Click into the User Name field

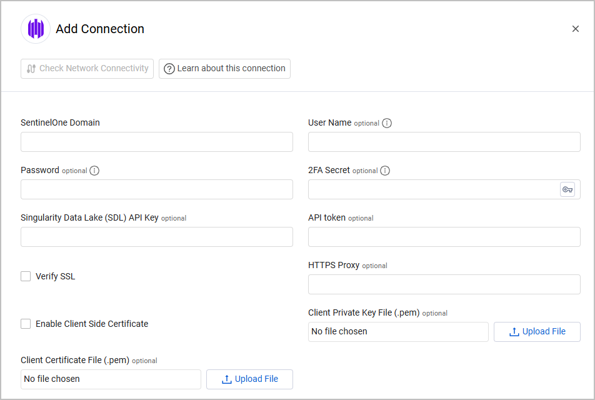point(444,142)
